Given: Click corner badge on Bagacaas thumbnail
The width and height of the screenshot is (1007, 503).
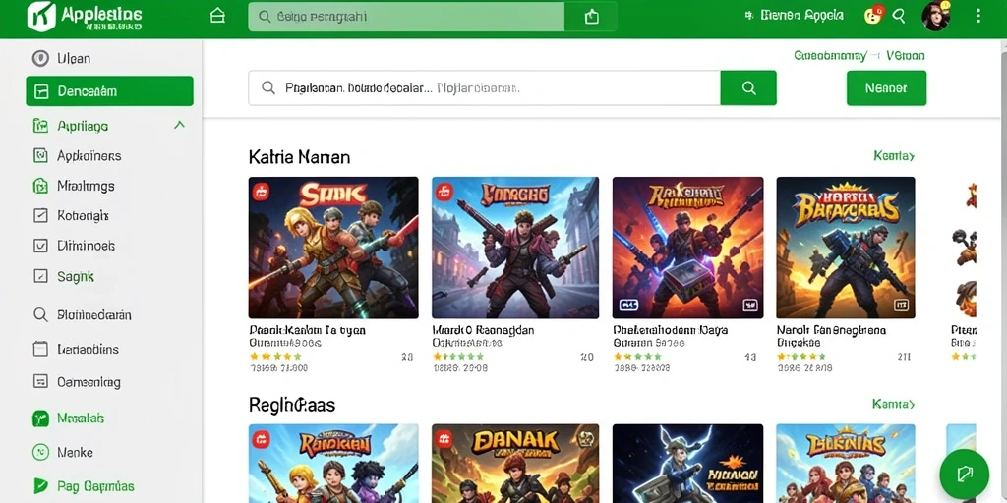Looking at the screenshot, I should pyautogui.click(x=901, y=305).
